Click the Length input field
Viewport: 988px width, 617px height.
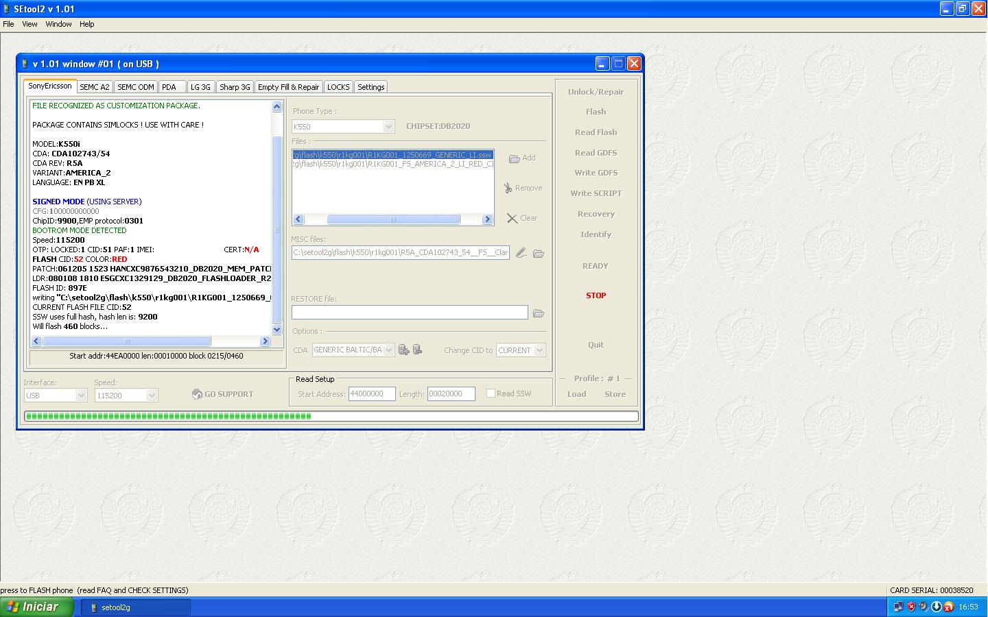pos(451,394)
